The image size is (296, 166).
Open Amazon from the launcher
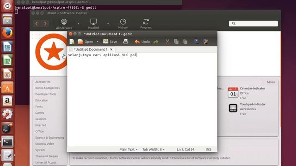tap(7, 101)
